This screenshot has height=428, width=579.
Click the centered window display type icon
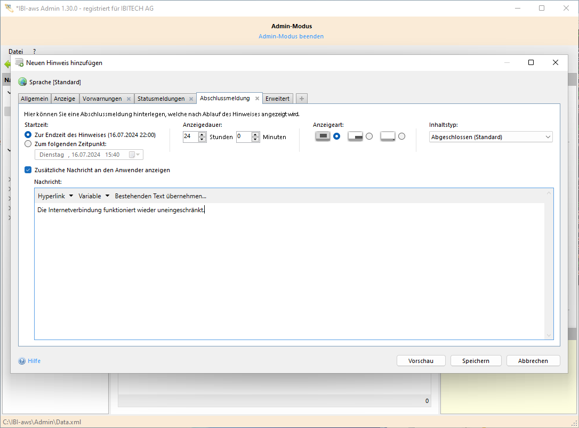323,136
